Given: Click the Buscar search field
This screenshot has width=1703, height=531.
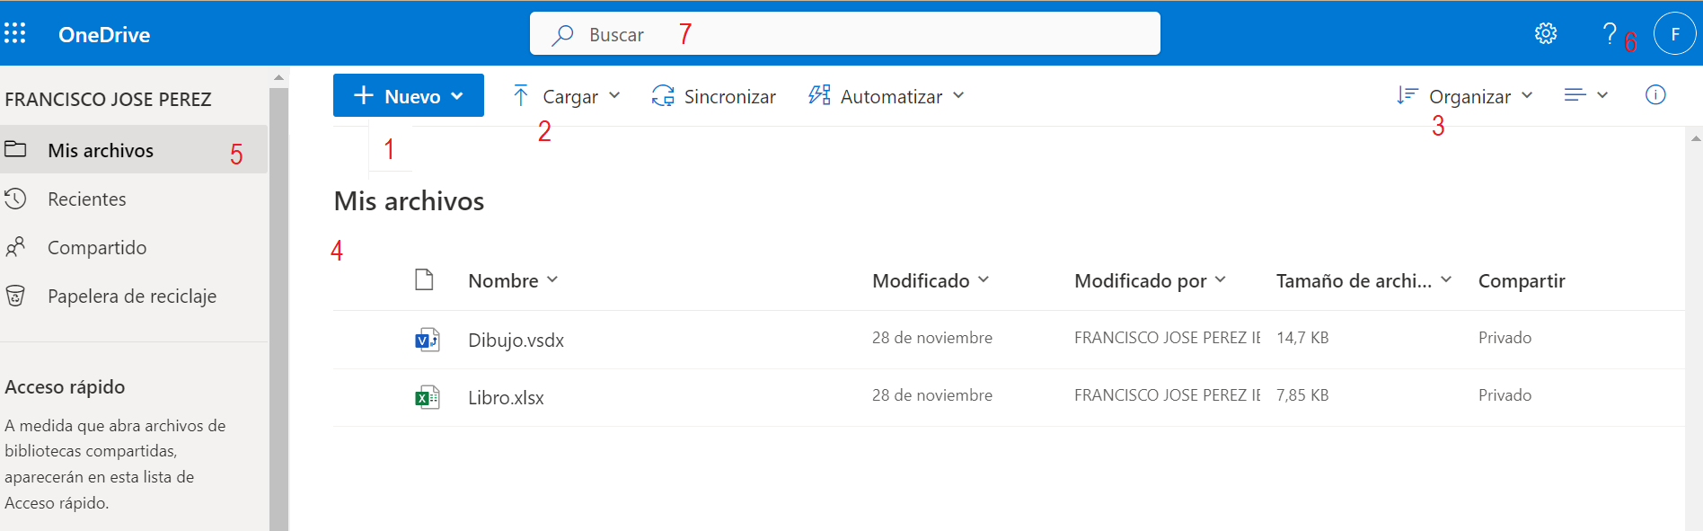Looking at the screenshot, I should [x=845, y=34].
